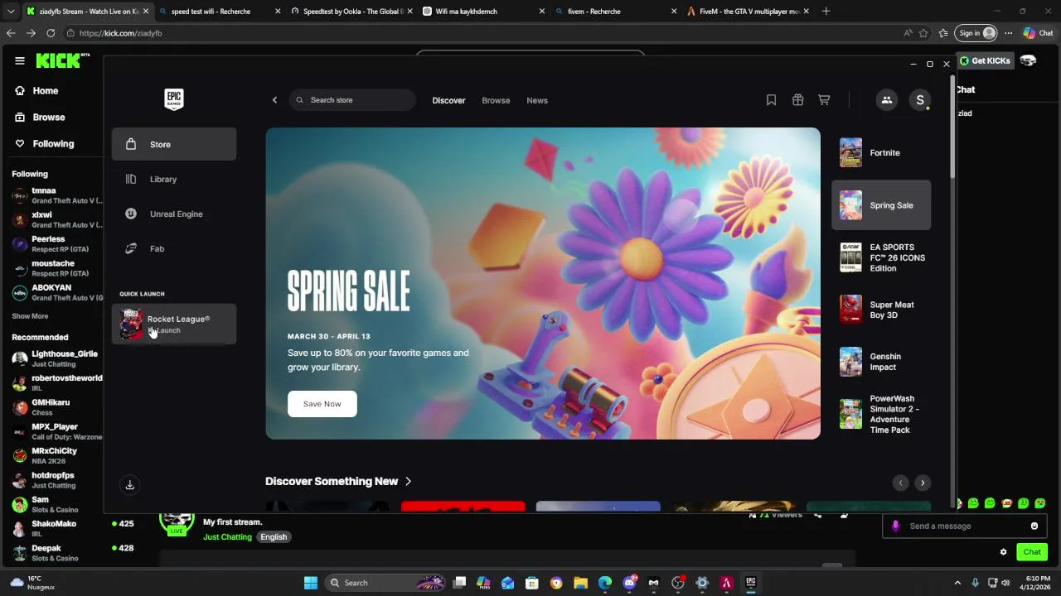
Task: Select Spring Sale in the featured list
Action: click(881, 205)
